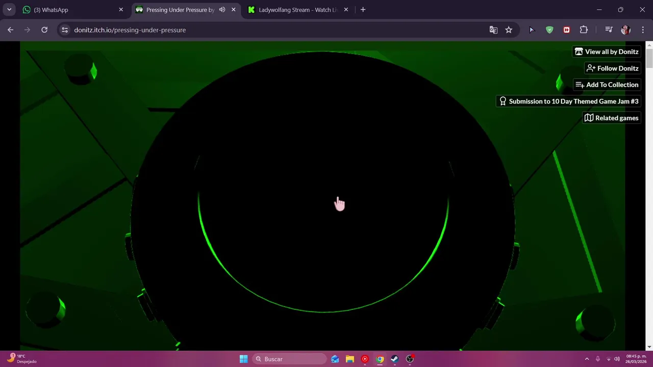
Task: Mute the Pressing Under Pressure tab audio
Action: pyautogui.click(x=222, y=10)
